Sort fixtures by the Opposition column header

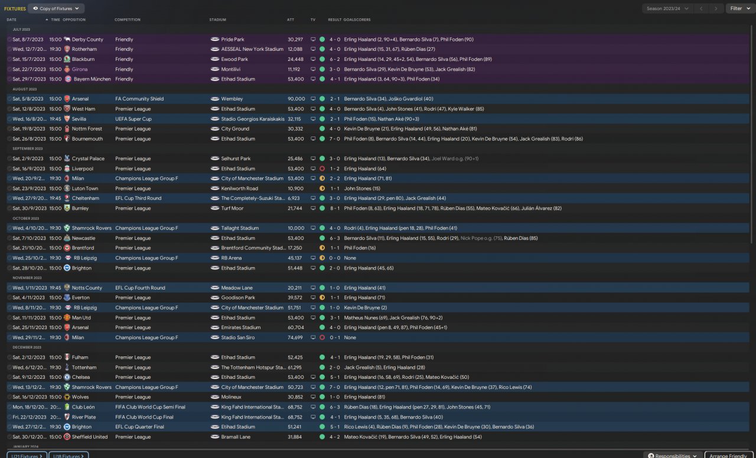[x=74, y=20]
